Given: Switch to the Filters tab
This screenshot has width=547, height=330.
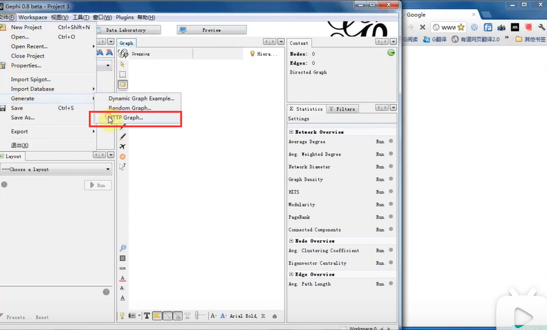Looking at the screenshot, I should pos(342,109).
